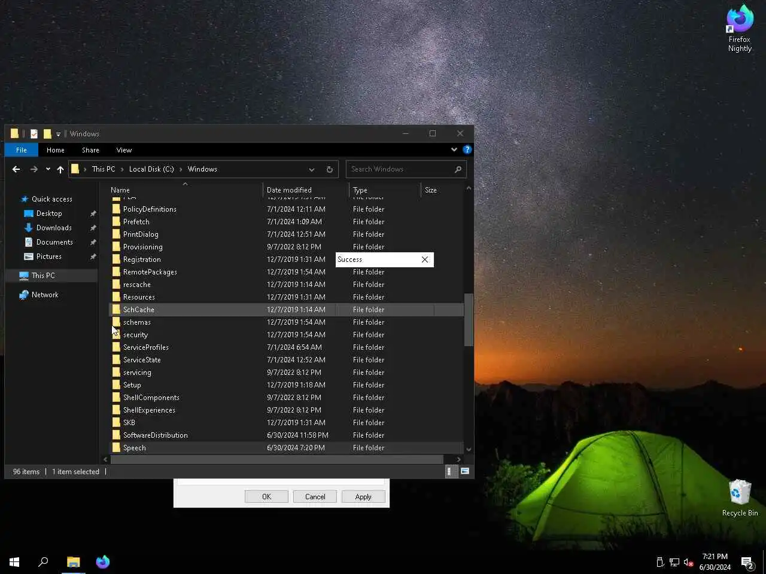The image size is (766, 574).
Task: Select Quick access in navigation pane
Action: pos(52,199)
